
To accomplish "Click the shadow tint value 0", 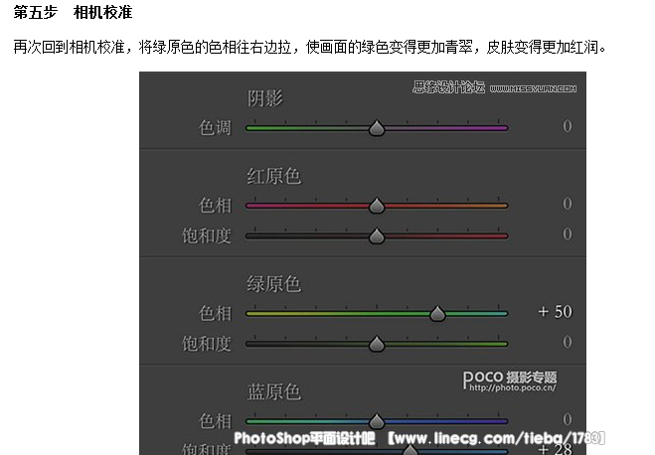I will click(567, 126).
